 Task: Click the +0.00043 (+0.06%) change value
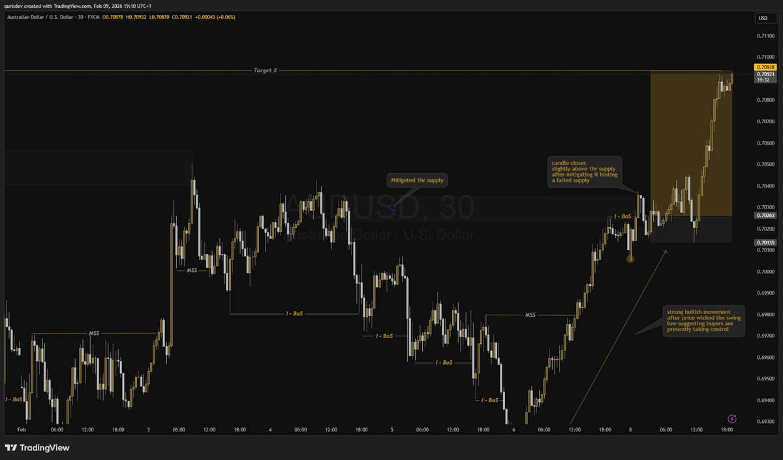tap(215, 17)
